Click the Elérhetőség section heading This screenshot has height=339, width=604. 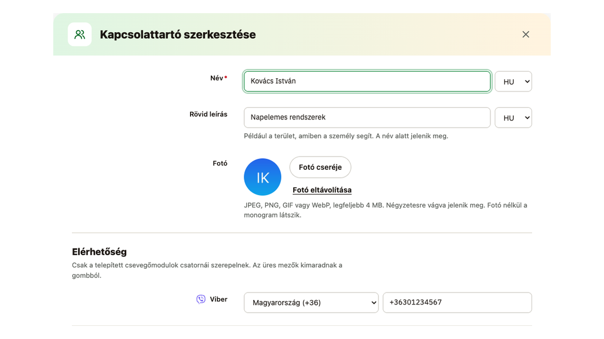(x=99, y=252)
